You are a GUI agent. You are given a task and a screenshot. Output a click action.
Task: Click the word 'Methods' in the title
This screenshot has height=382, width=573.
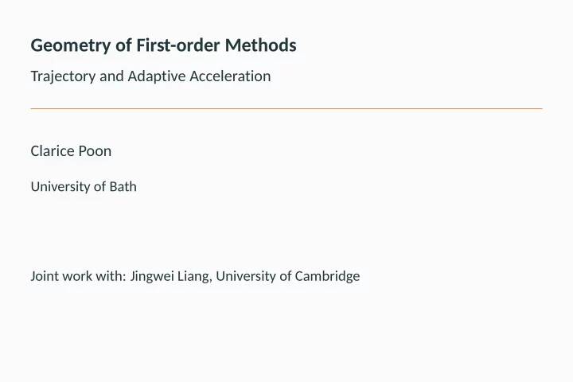pyautogui.click(x=260, y=45)
